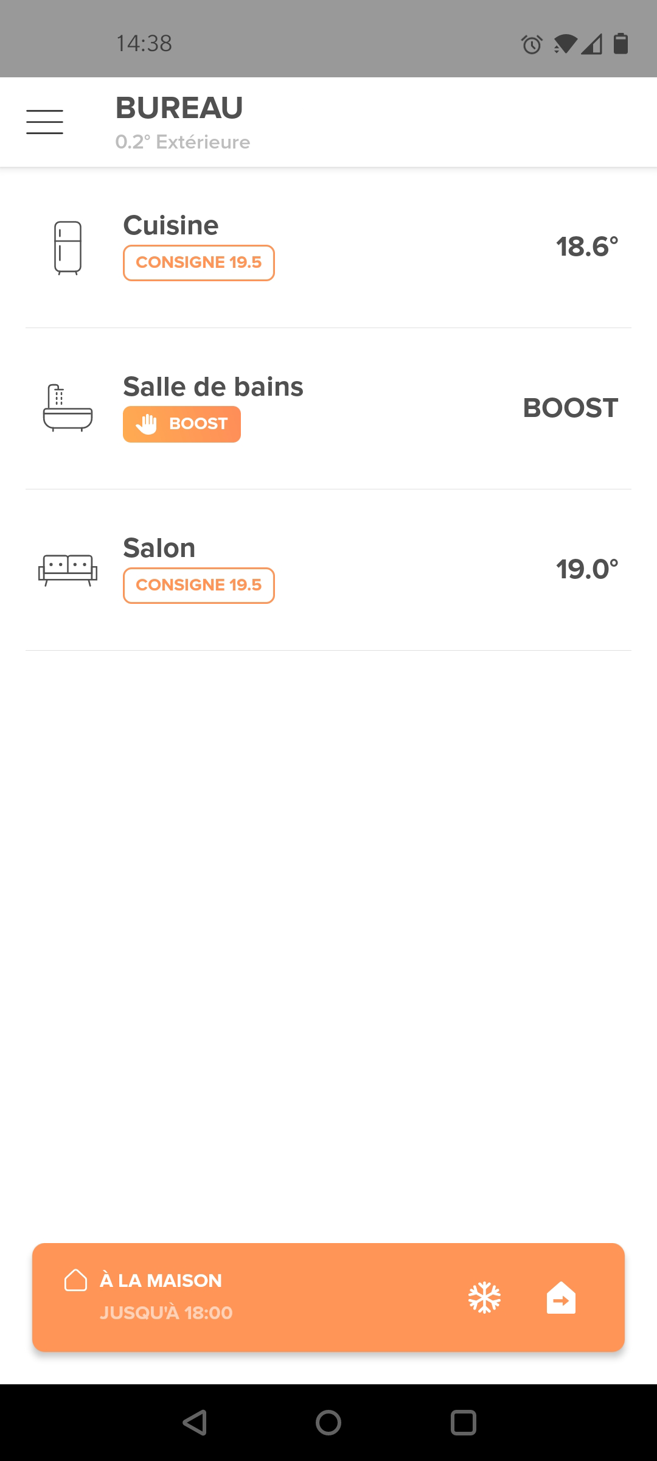Tap the orange BOOST badge
The height and width of the screenshot is (1461, 657).
point(182,424)
